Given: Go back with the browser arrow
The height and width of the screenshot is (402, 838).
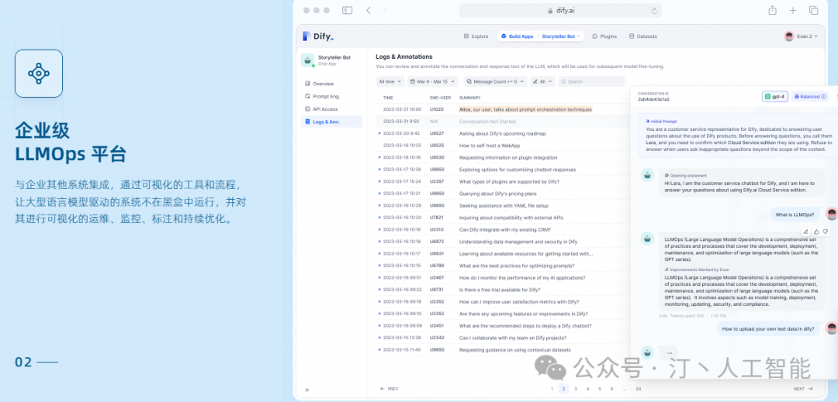Looking at the screenshot, I should (x=369, y=10).
